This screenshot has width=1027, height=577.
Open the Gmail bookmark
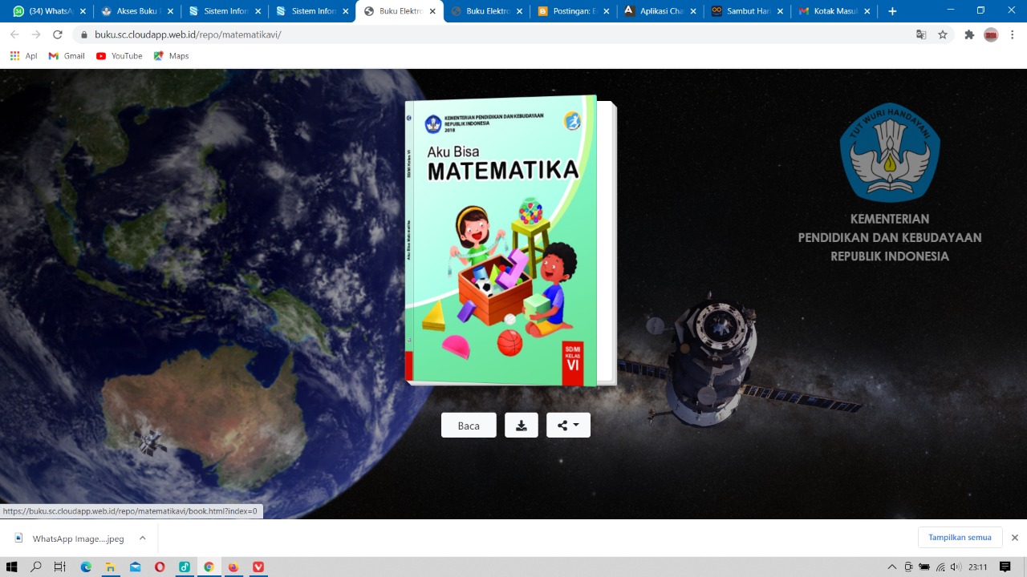pyautogui.click(x=67, y=56)
